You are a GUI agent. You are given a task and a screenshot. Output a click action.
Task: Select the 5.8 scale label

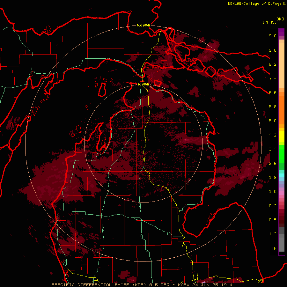click(273, 107)
